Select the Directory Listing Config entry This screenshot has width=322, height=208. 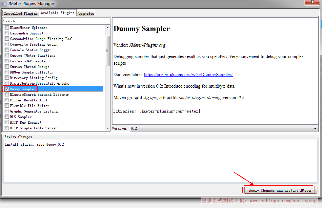pyautogui.click(x=34, y=78)
